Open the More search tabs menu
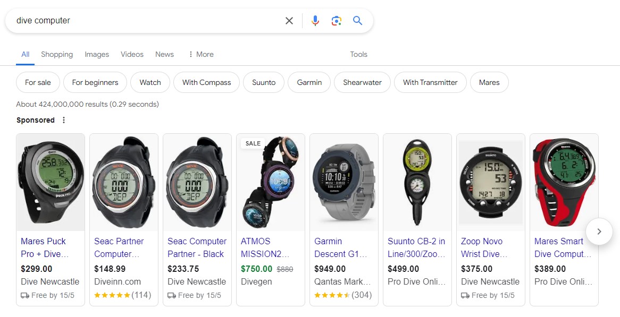 (201, 55)
